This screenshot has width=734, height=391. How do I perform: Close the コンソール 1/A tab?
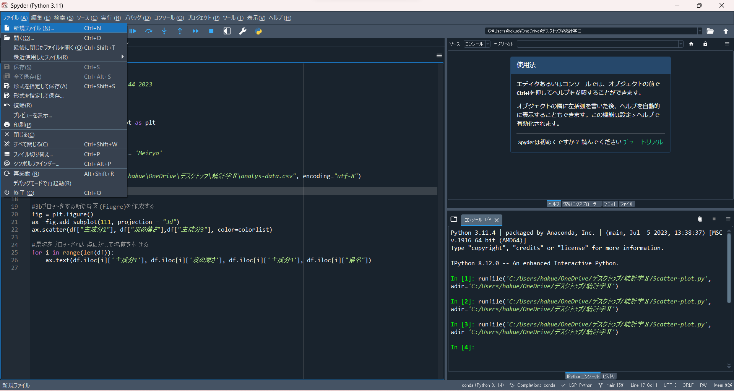[x=497, y=220]
